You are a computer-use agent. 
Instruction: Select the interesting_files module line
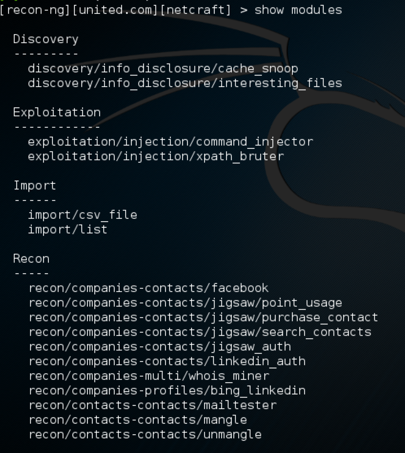(185, 83)
